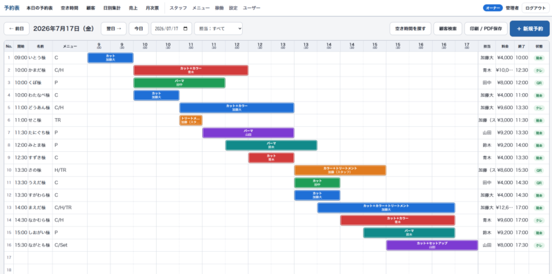Open the calendar picker icon in date field
Screen dimensions: 552x274
tap(186, 28)
